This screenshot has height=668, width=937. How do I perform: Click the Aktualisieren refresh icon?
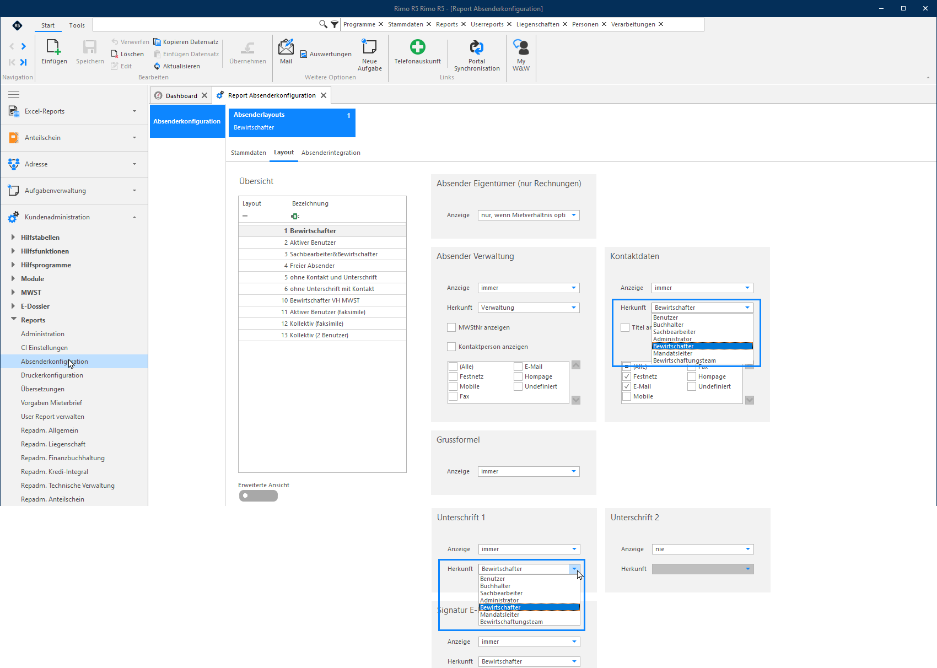coord(157,66)
